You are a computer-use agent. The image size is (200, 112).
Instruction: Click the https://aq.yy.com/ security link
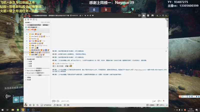140,70
